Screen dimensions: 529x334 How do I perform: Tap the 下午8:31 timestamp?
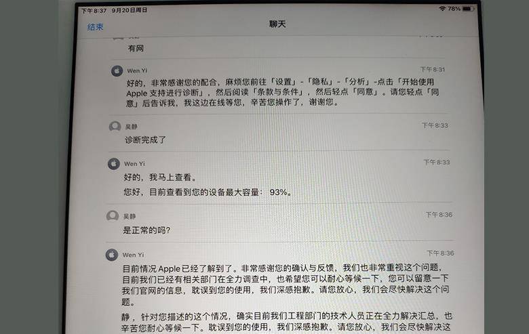tap(433, 69)
